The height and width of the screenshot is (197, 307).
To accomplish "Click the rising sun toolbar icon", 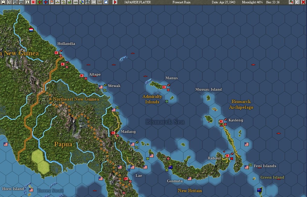I will [x=33, y=3].
